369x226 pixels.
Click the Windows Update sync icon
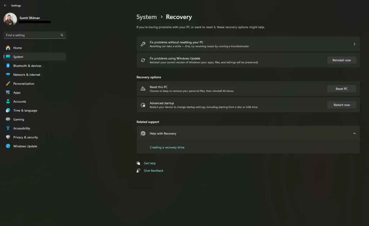pos(8,146)
